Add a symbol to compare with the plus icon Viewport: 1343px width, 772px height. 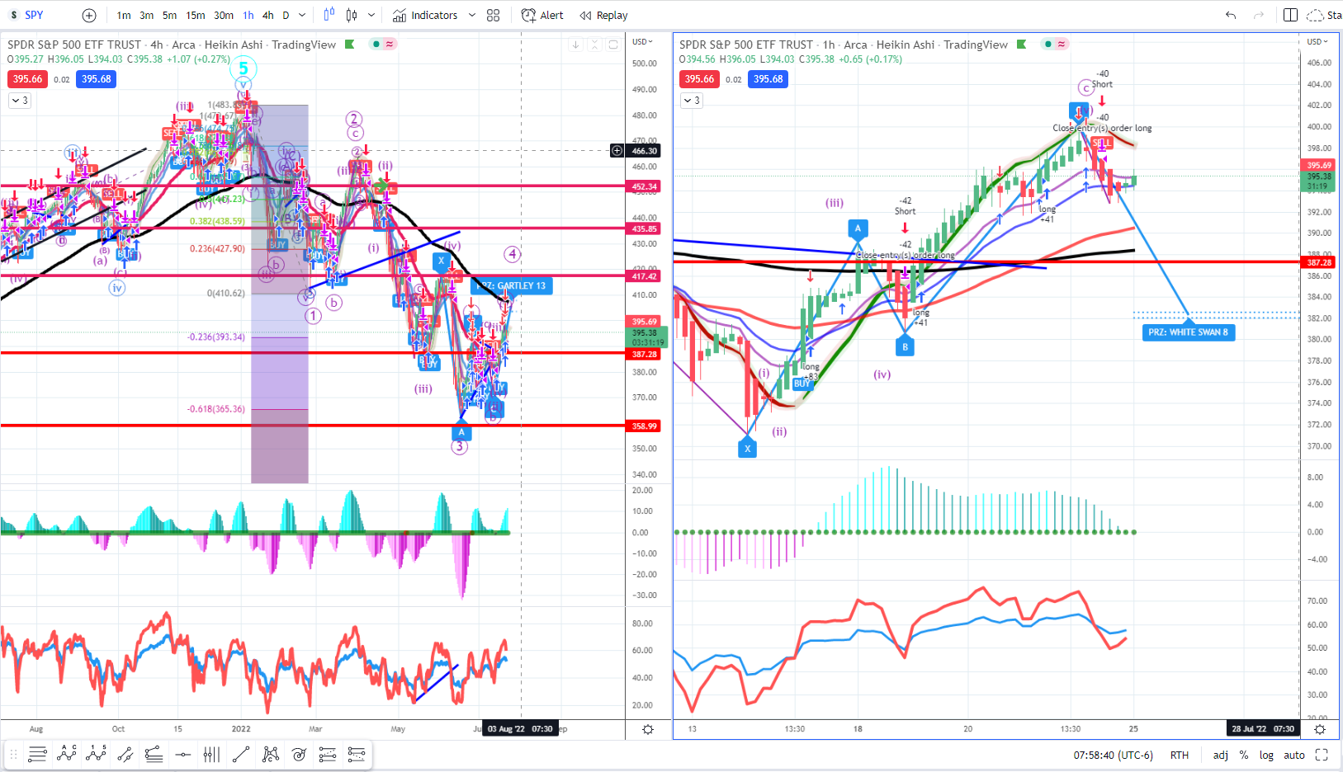coord(89,16)
